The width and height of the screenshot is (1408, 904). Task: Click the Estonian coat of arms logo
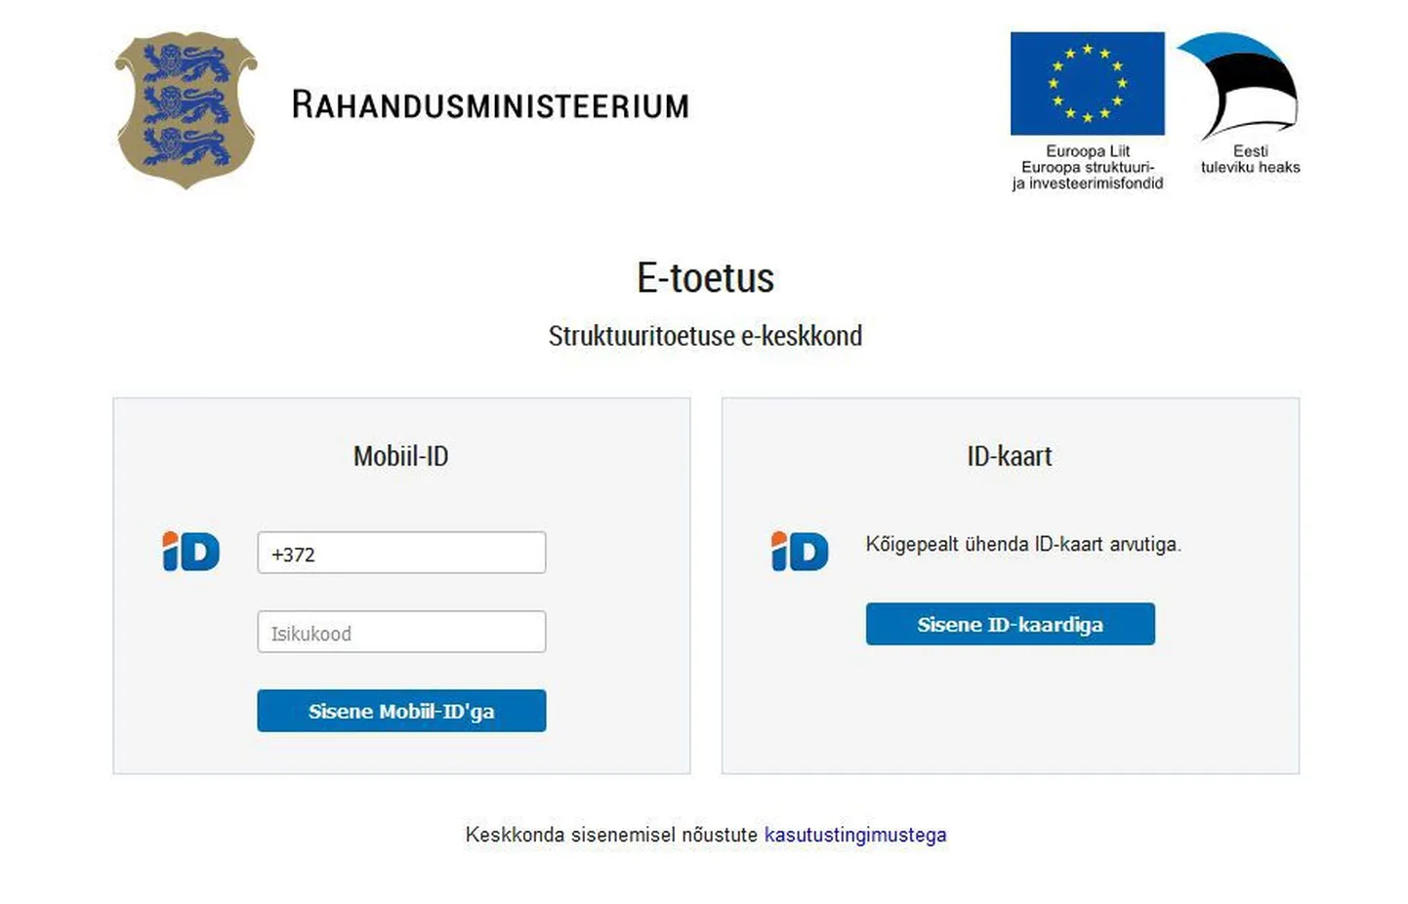coord(186,109)
